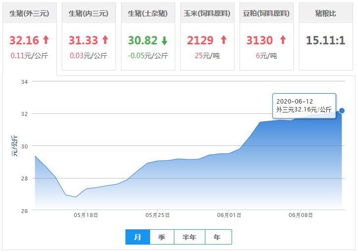Image resolution: width=358 pixels, height=252 pixels.
Task: Switch to the 豆粕(饲料原料) tab
Action: click(x=266, y=13)
